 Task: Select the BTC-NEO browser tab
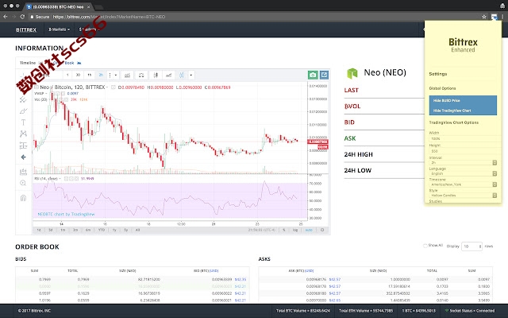point(58,6)
